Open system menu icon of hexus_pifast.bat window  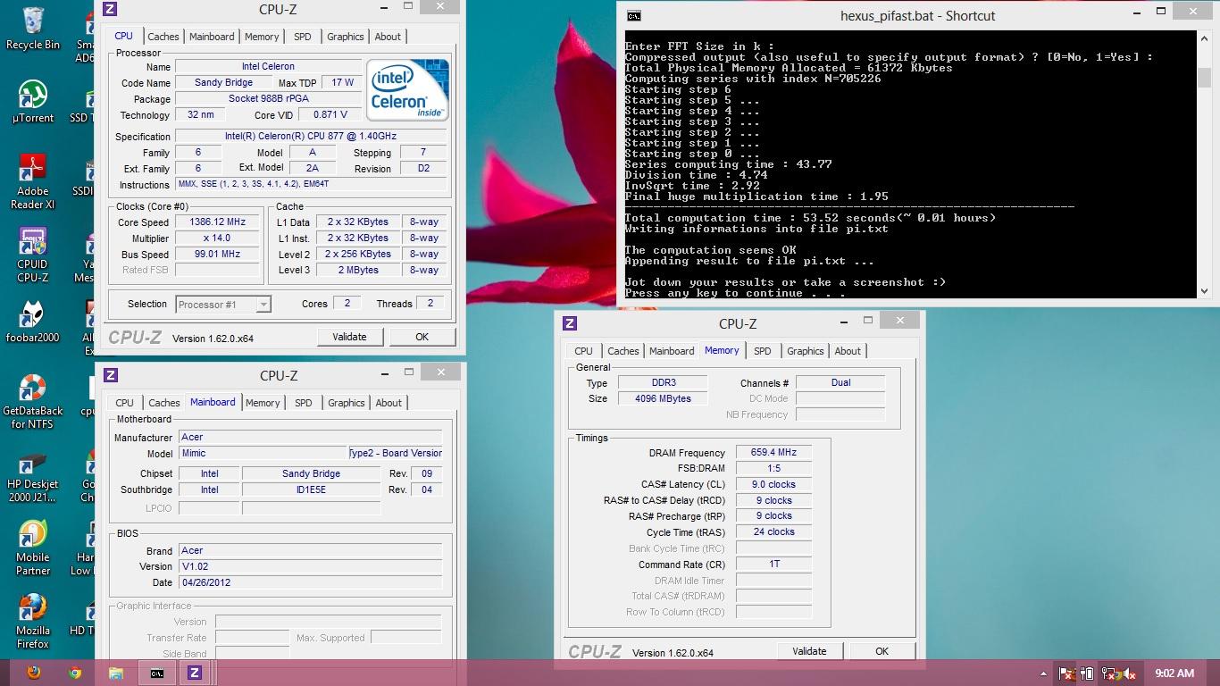(x=633, y=16)
